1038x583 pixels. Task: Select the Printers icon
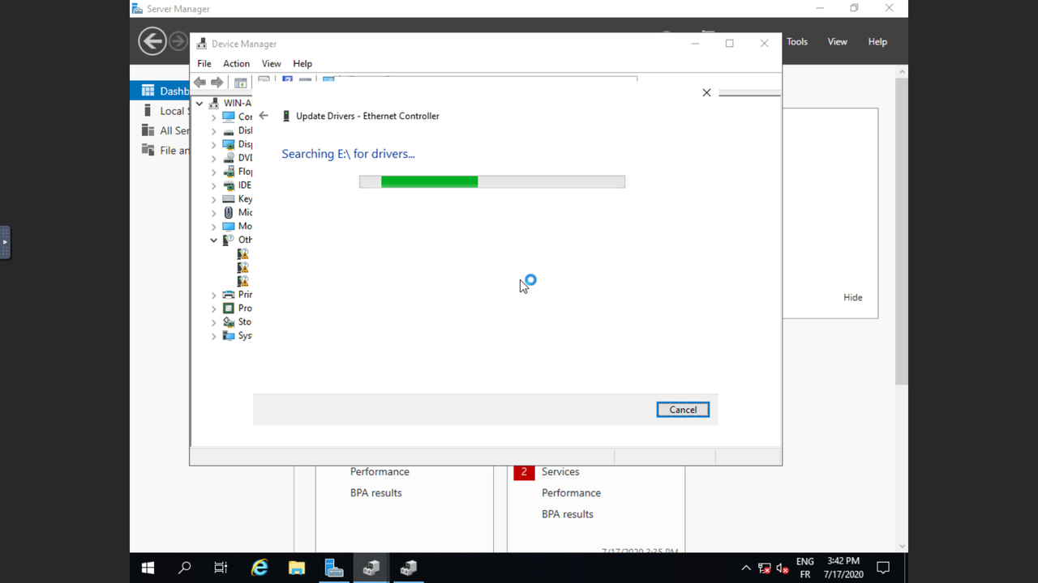click(229, 296)
